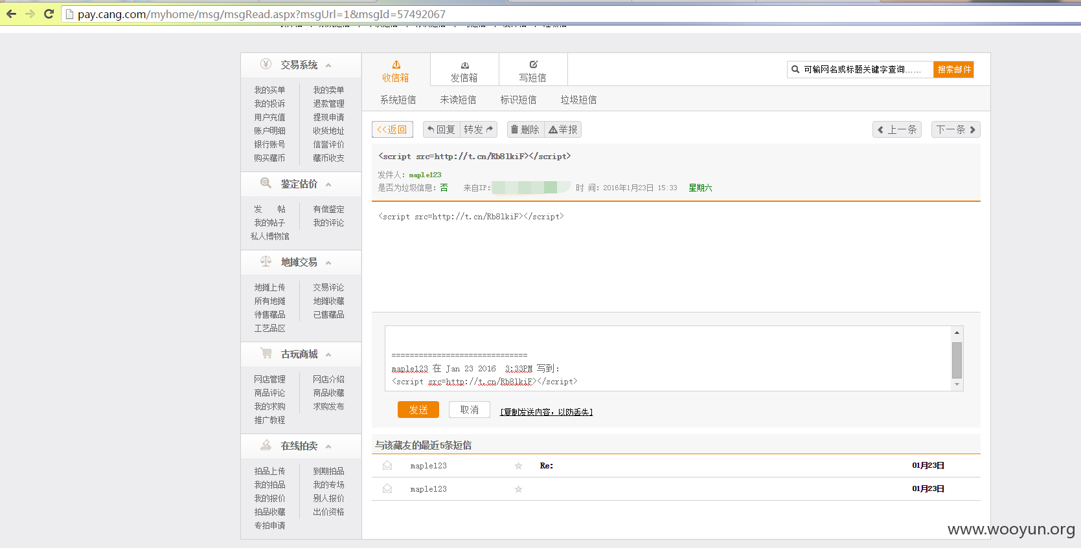Collapse the 交易系统 section
The height and width of the screenshot is (548, 1081).
click(x=328, y=65)
